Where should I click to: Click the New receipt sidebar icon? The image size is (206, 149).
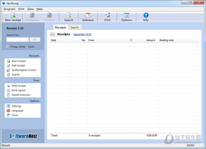tap(8, 61)
